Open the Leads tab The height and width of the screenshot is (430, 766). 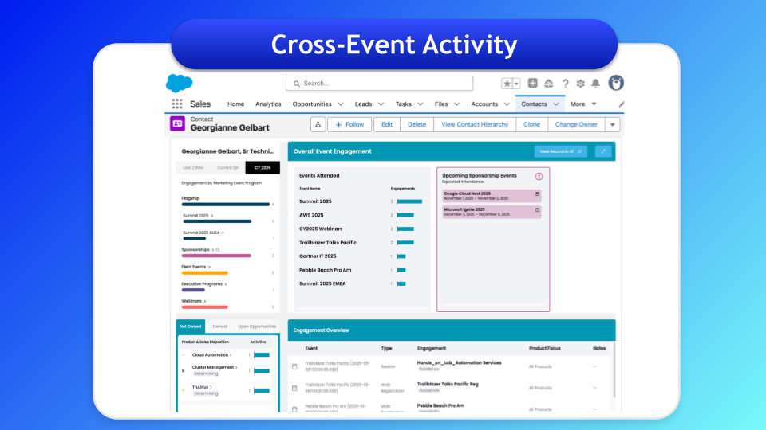tap(363, 104)
